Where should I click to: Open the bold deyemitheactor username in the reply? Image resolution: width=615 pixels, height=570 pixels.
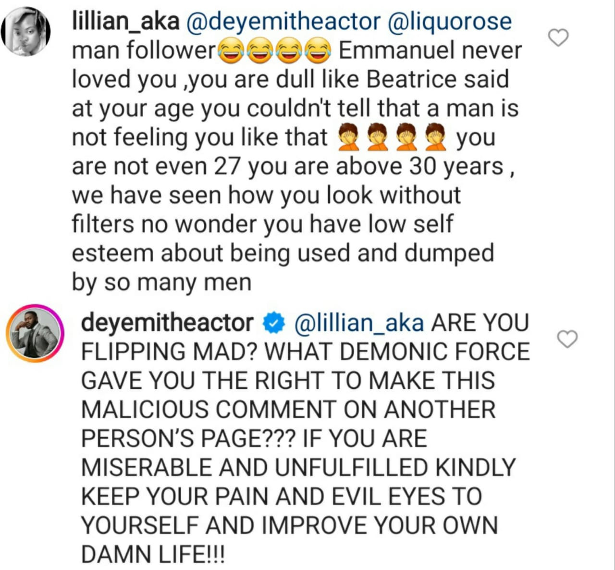coord(167,323)
